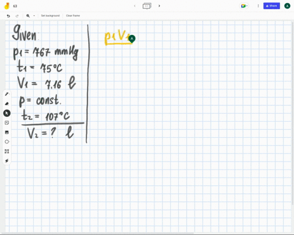Click the collaborator A cursor marker

tap(132, 39)
